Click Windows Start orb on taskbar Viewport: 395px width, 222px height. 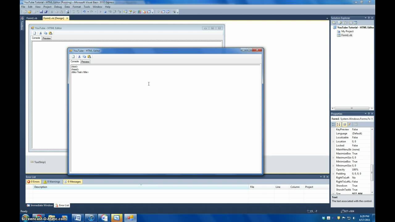pos(25,218)
